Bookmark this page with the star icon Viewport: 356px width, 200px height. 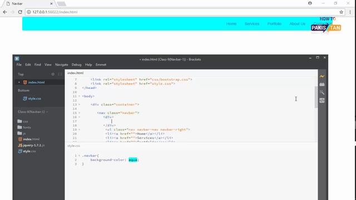coord(341,12)
